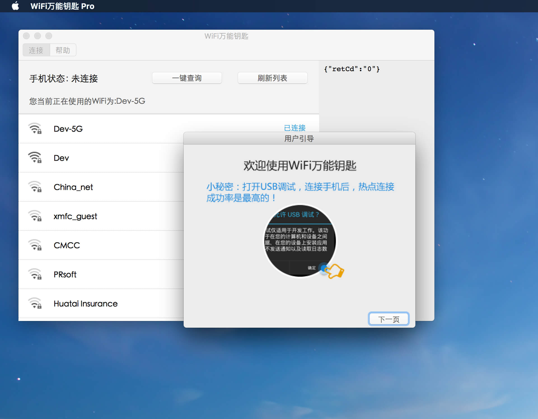Open the Apple menu
538x419 pixels.
point(16,6)
